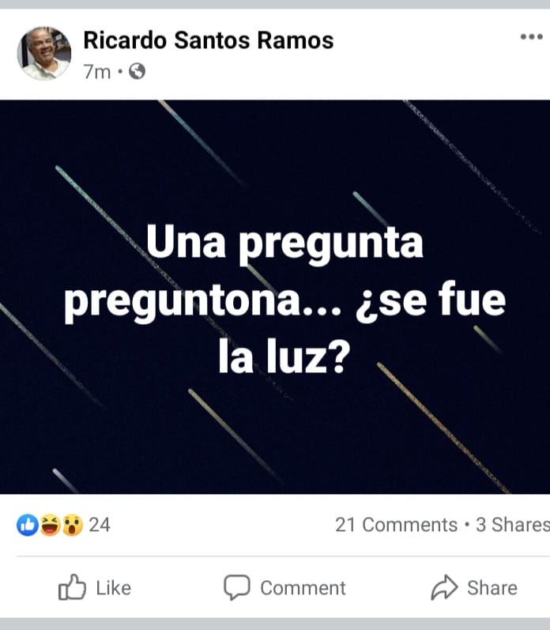Open the 3 Shares link
The image size is (550, 630).
click(513, 525)
